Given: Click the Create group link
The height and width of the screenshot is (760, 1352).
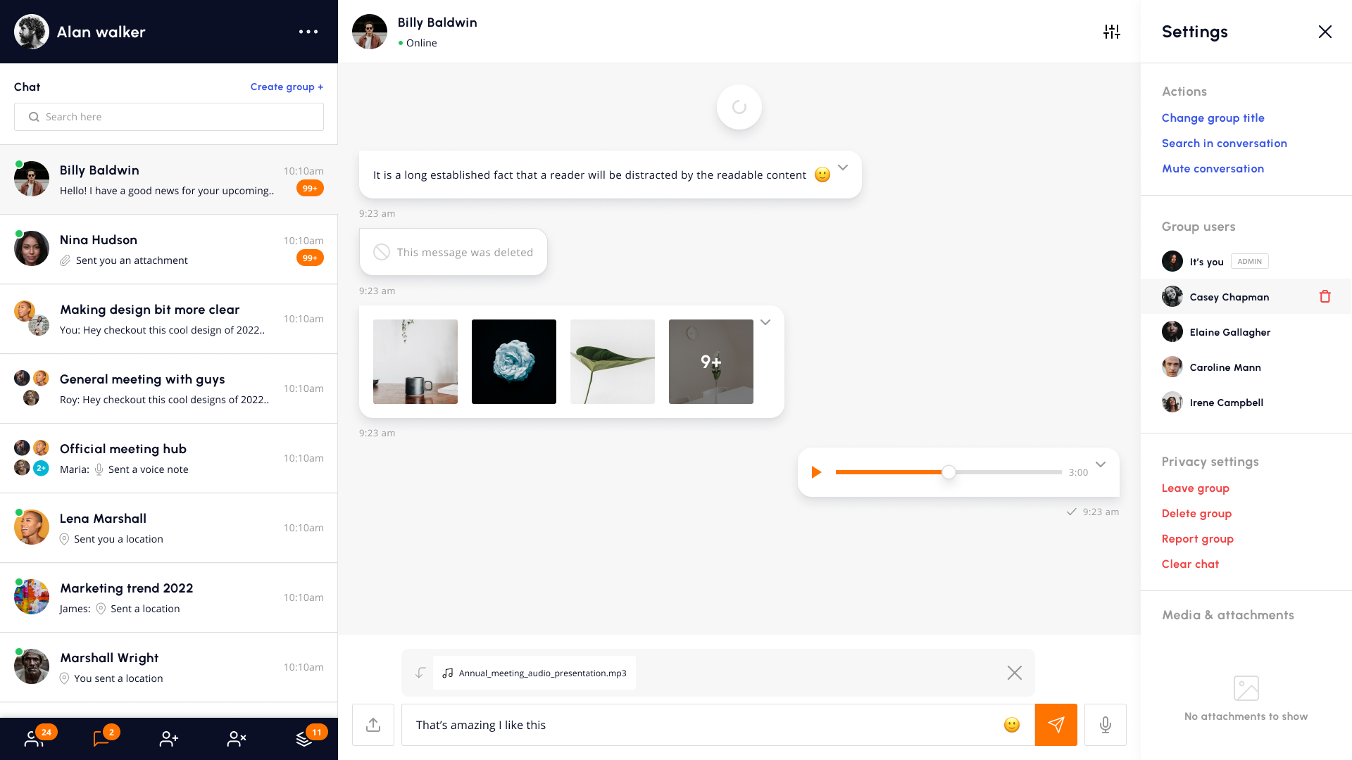Looking at the screenshot, I should [287, 87].
